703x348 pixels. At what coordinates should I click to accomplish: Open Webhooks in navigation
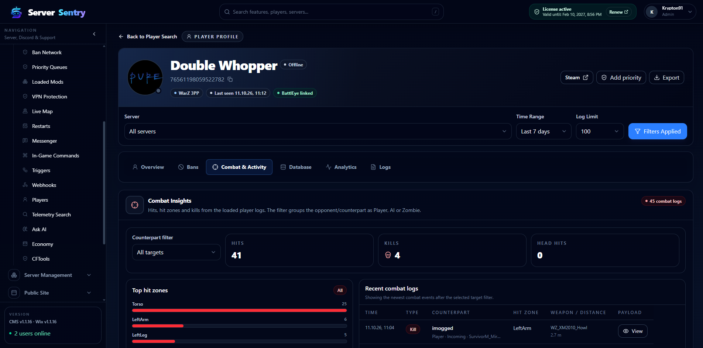44,185
